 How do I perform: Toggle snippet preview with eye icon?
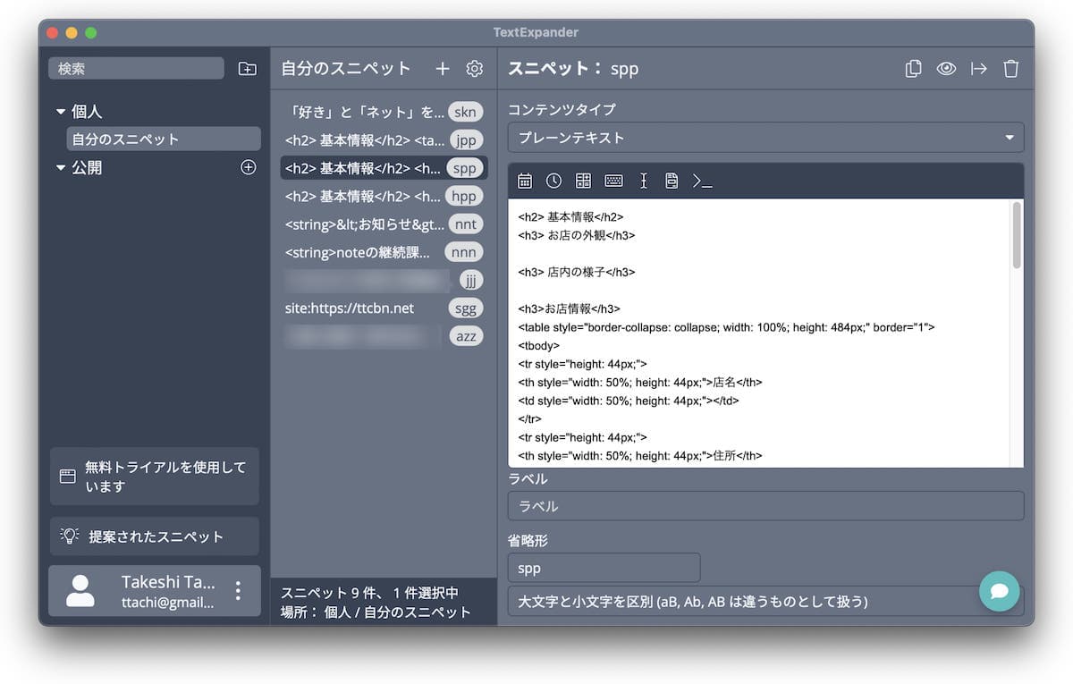tap(946, 69)
